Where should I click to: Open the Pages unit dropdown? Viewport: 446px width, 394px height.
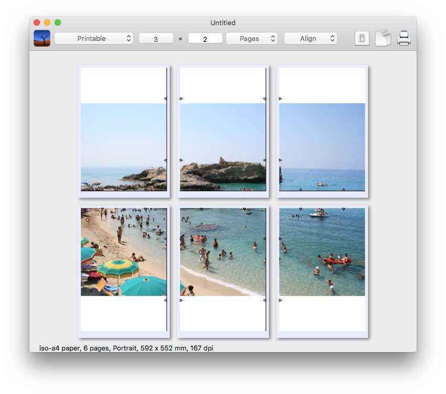252,38
